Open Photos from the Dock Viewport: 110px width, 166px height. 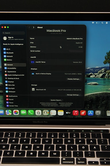(x=16, y=113)
